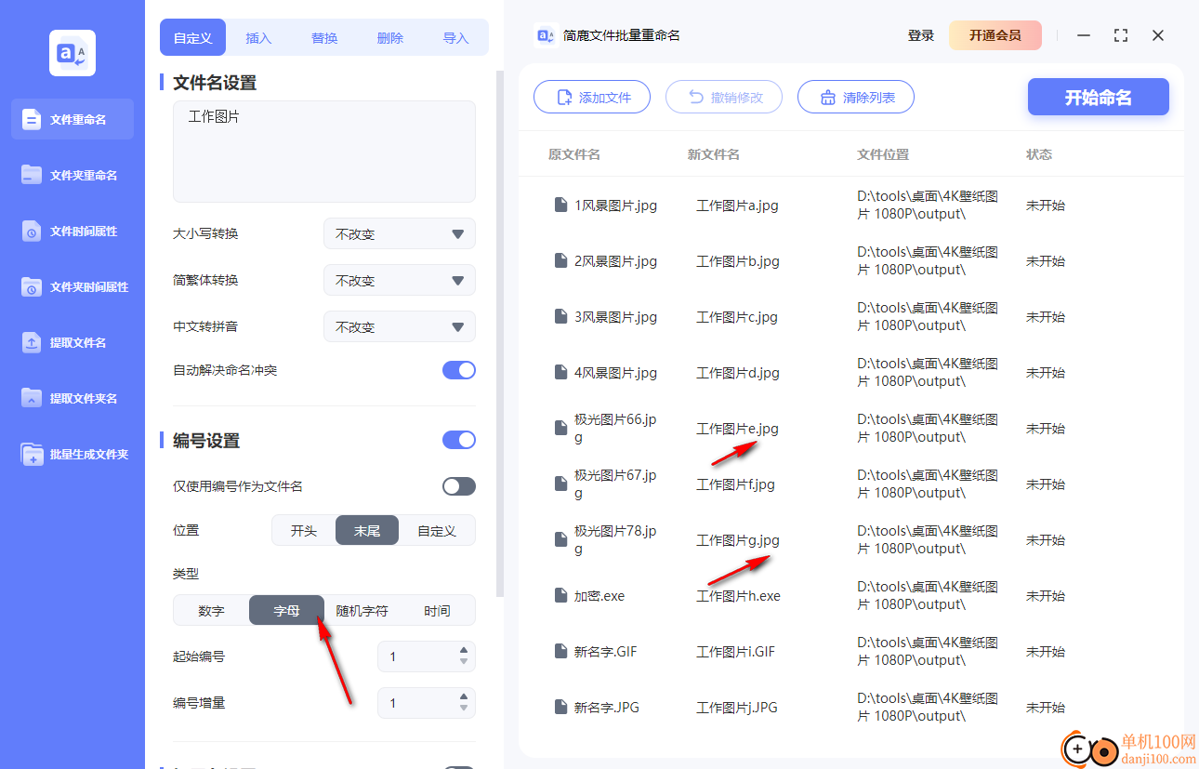Click 开通会员 button
Image resolution: width=1199 pixels, height=769 pixels.
tap(995, 35)
